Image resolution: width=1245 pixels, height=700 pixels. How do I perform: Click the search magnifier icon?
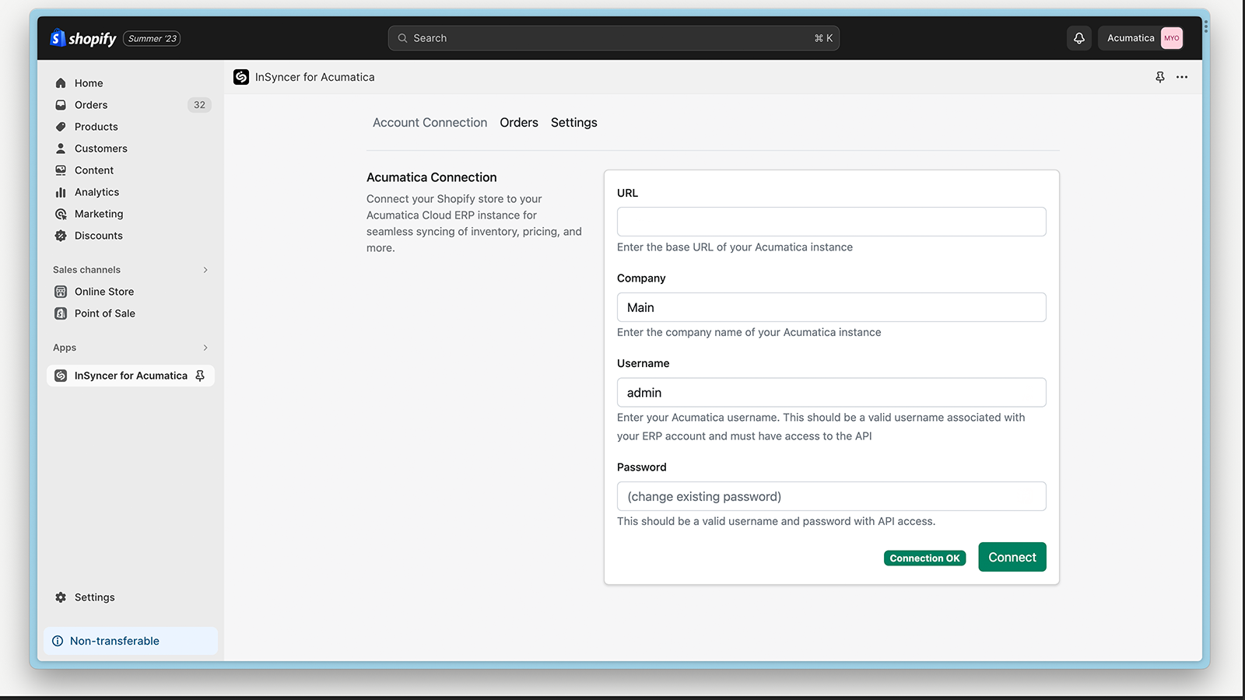[402, 38]
